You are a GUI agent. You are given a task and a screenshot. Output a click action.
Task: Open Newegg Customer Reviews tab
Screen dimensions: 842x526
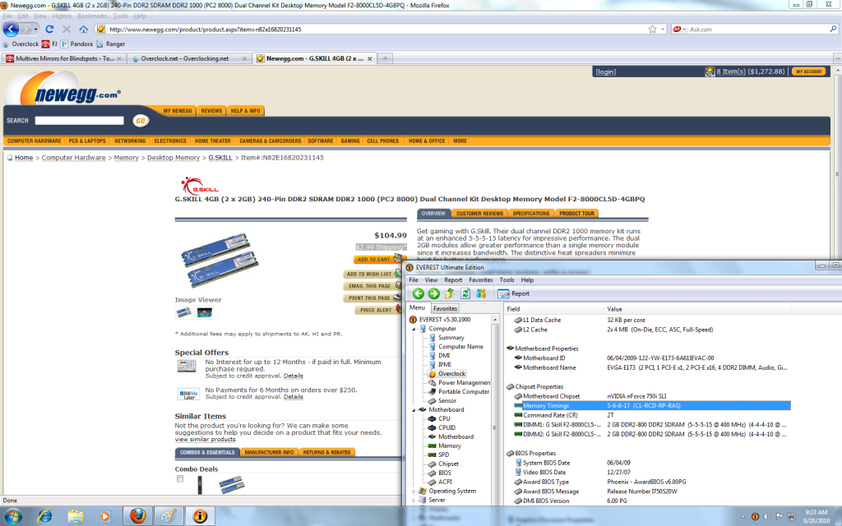click(x=479, y=213)
